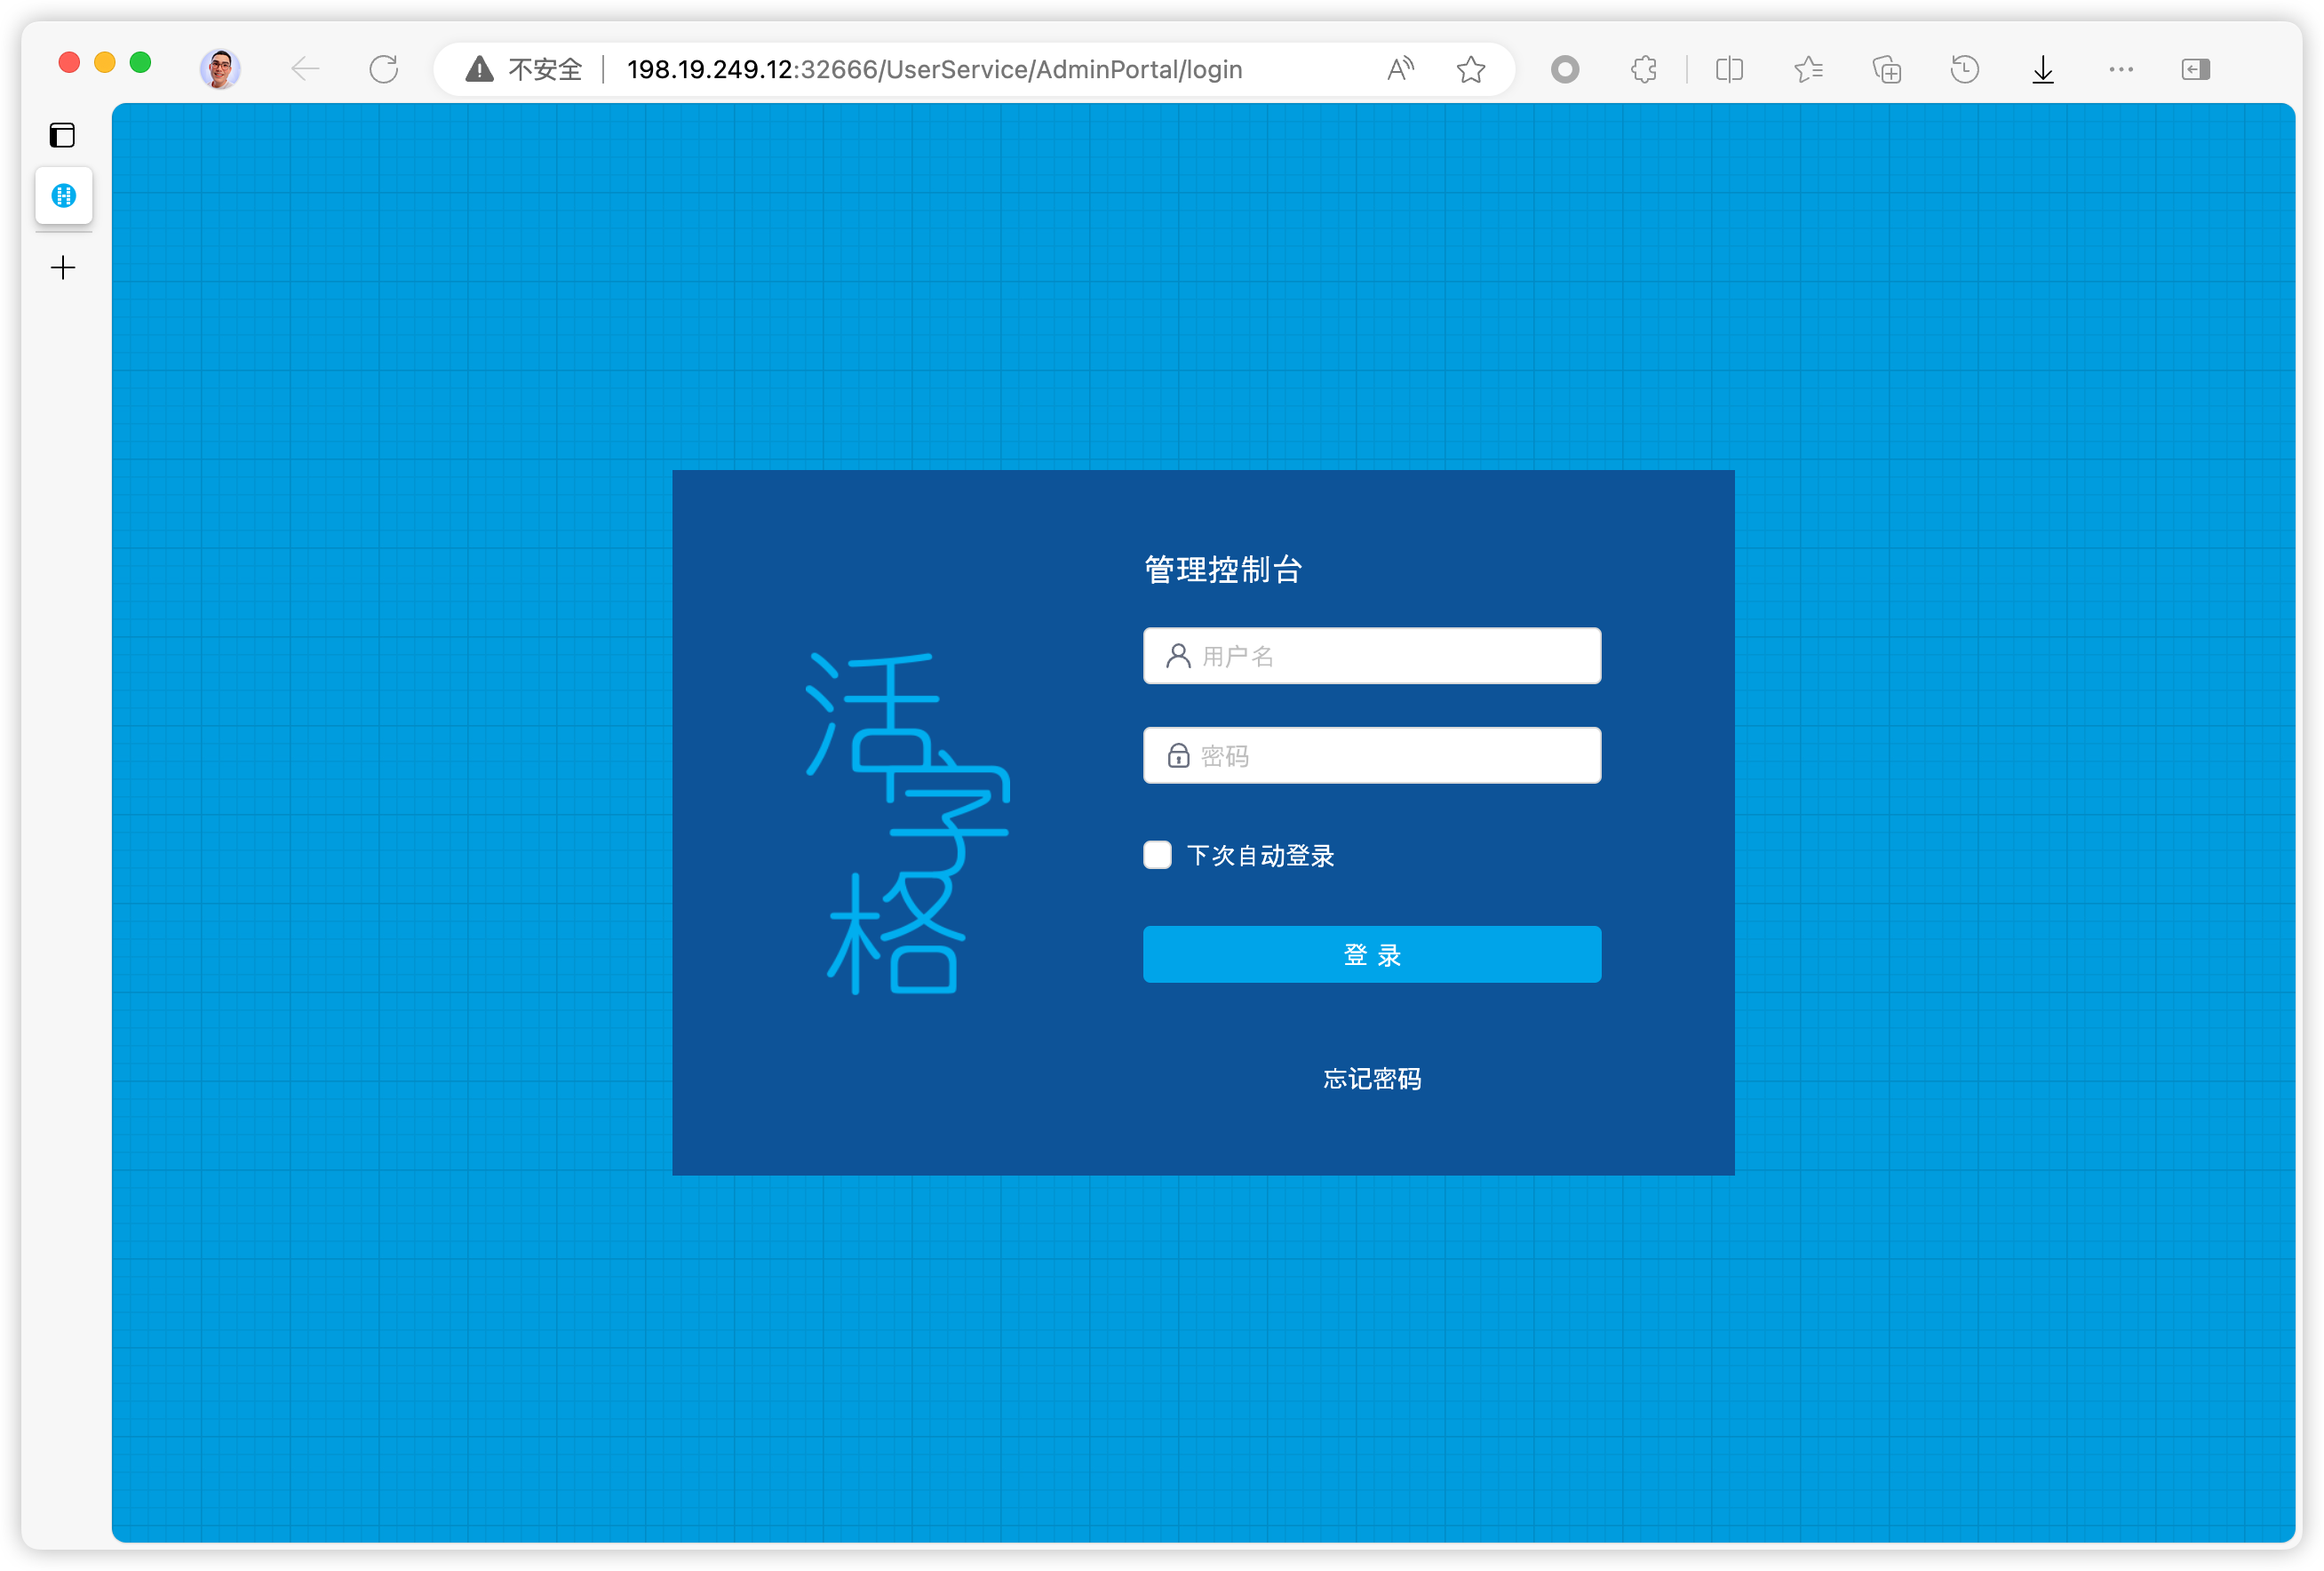The height and width of the screenshot is (1571, 2324).
Task: Enable the 下次自动登录 checkbox
Action: click(x=1157, y=855)
